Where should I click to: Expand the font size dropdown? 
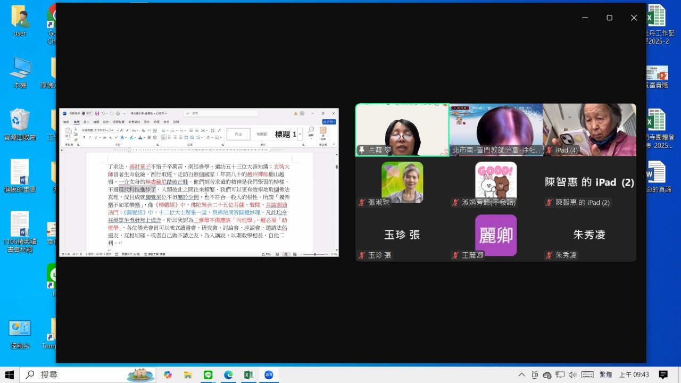click(x=117, y=130)
